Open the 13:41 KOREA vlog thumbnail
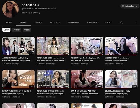The image size is (140, 108). pos(53,79)
